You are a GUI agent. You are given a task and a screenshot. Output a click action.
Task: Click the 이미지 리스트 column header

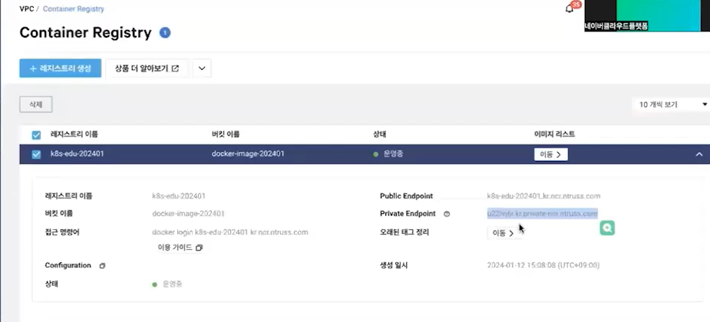555,134
